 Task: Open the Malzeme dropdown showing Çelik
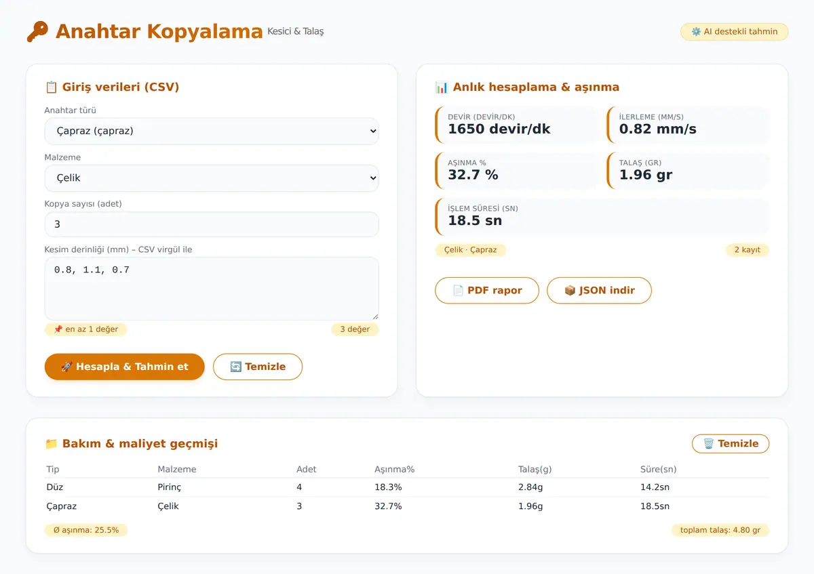point(212,178)
